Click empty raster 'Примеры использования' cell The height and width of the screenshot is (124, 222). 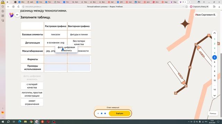point(55,68)
